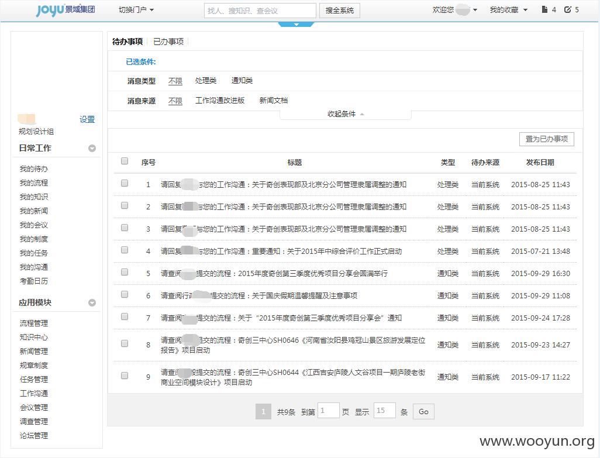Open the 切换门户 dropdown
Image resolution: width=600 pixels, height=458 pixels.
click(136, 9)
